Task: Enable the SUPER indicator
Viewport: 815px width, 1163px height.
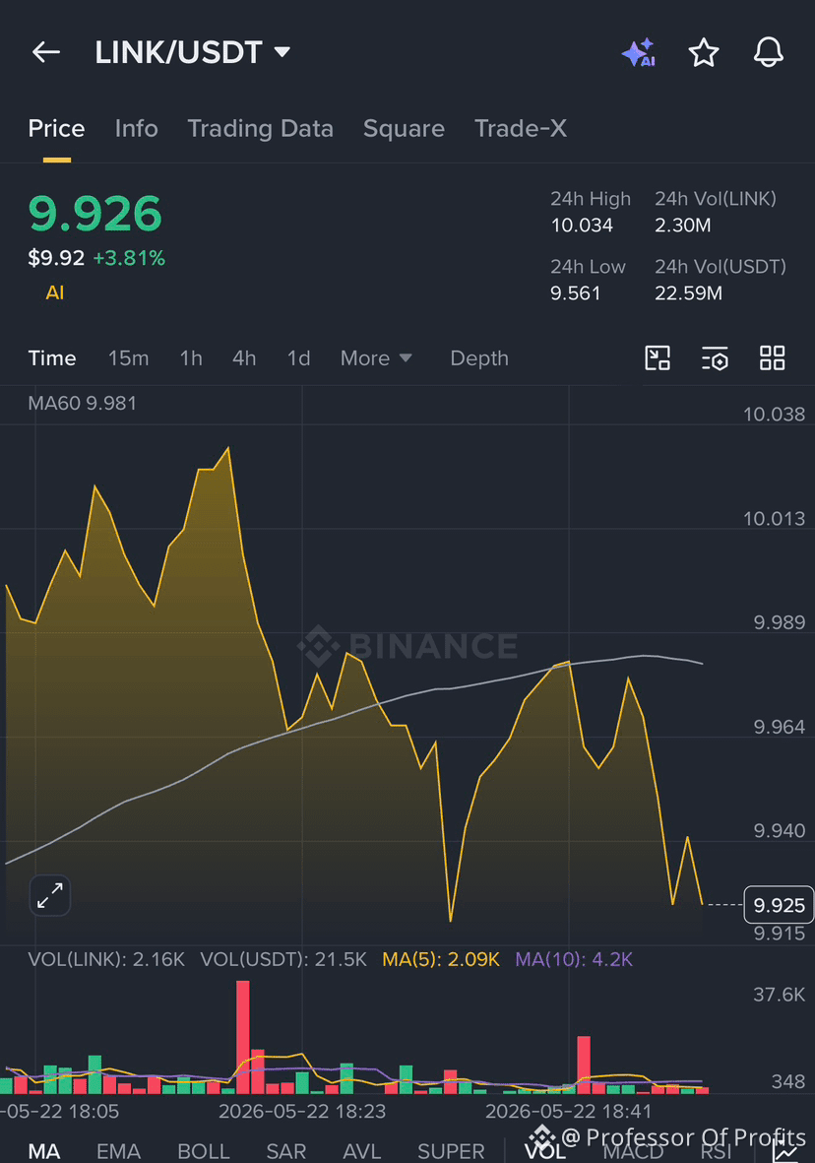Action: click(x=450, y=1150)
